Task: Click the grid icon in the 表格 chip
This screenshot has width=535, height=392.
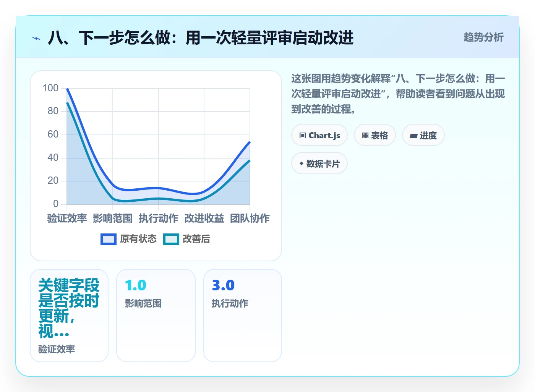Action: point(365,136)
